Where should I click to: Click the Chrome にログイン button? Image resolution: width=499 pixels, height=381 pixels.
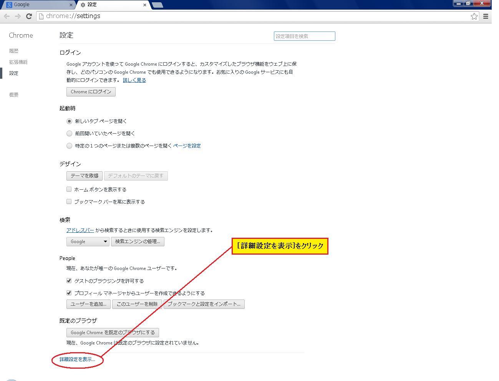[91, 92]
